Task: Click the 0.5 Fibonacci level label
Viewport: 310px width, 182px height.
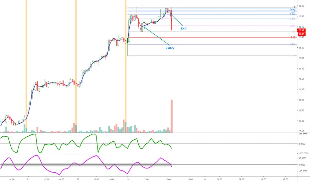Action: 294,32
